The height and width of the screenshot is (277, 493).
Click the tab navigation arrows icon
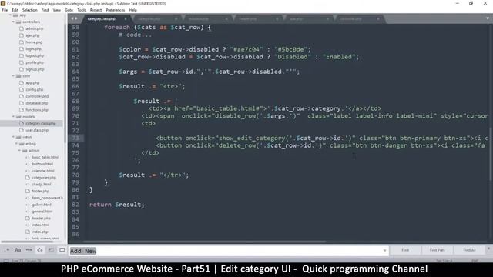[x=74, y=18]
